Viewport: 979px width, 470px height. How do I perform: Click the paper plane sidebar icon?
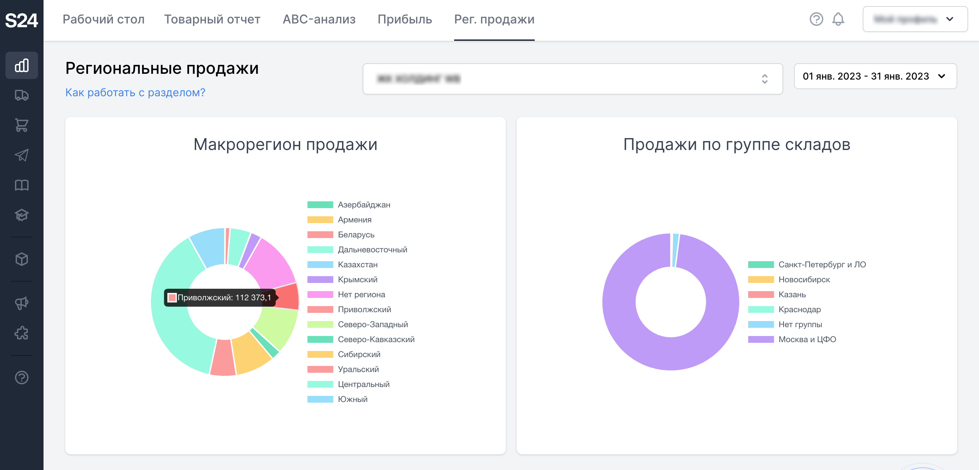tap(22, 155)
